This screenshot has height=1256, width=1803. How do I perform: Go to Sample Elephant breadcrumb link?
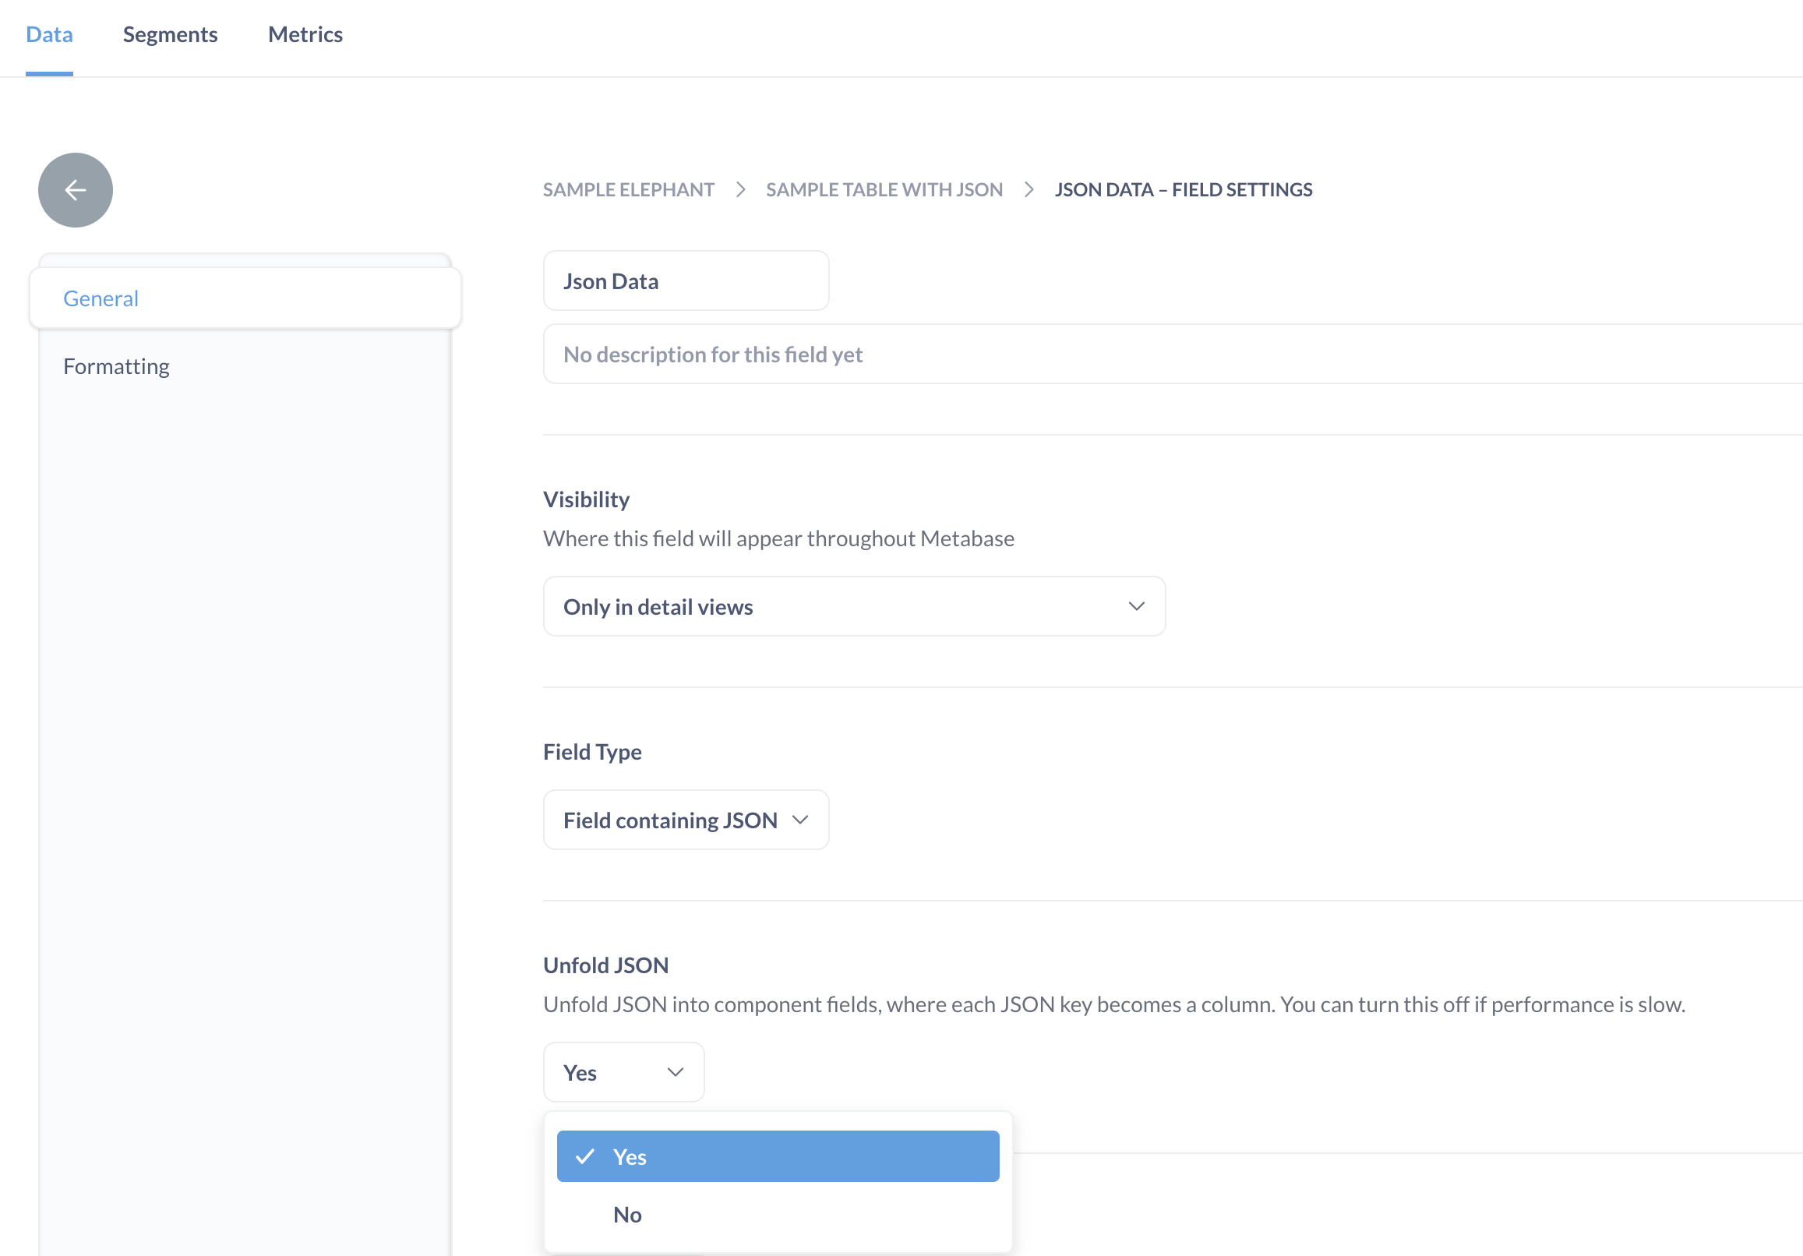coord(628,190)
